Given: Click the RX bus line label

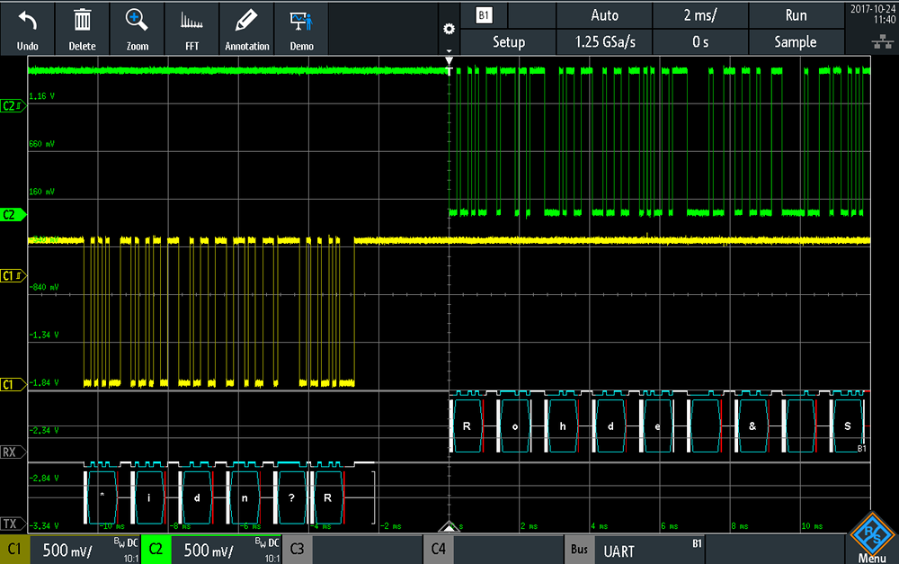Looking at the screenshot, I should point(12,452).
